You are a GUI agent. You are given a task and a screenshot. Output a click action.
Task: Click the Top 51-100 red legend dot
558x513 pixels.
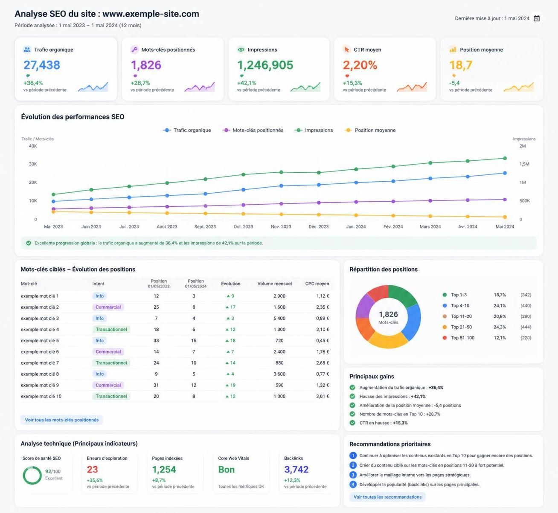(x=445, y=338)
